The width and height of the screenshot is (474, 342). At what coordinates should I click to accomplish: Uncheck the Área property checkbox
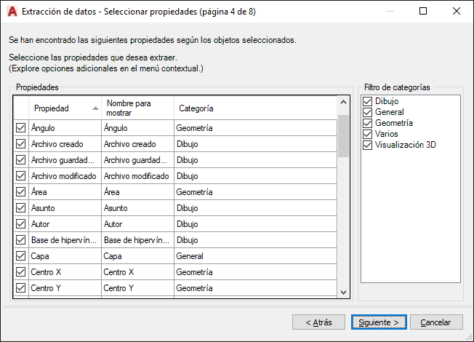click(x=20, y=192)
